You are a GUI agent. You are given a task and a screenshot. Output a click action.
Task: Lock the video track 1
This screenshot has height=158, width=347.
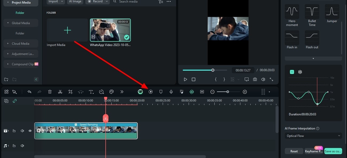tap(14, 131)
